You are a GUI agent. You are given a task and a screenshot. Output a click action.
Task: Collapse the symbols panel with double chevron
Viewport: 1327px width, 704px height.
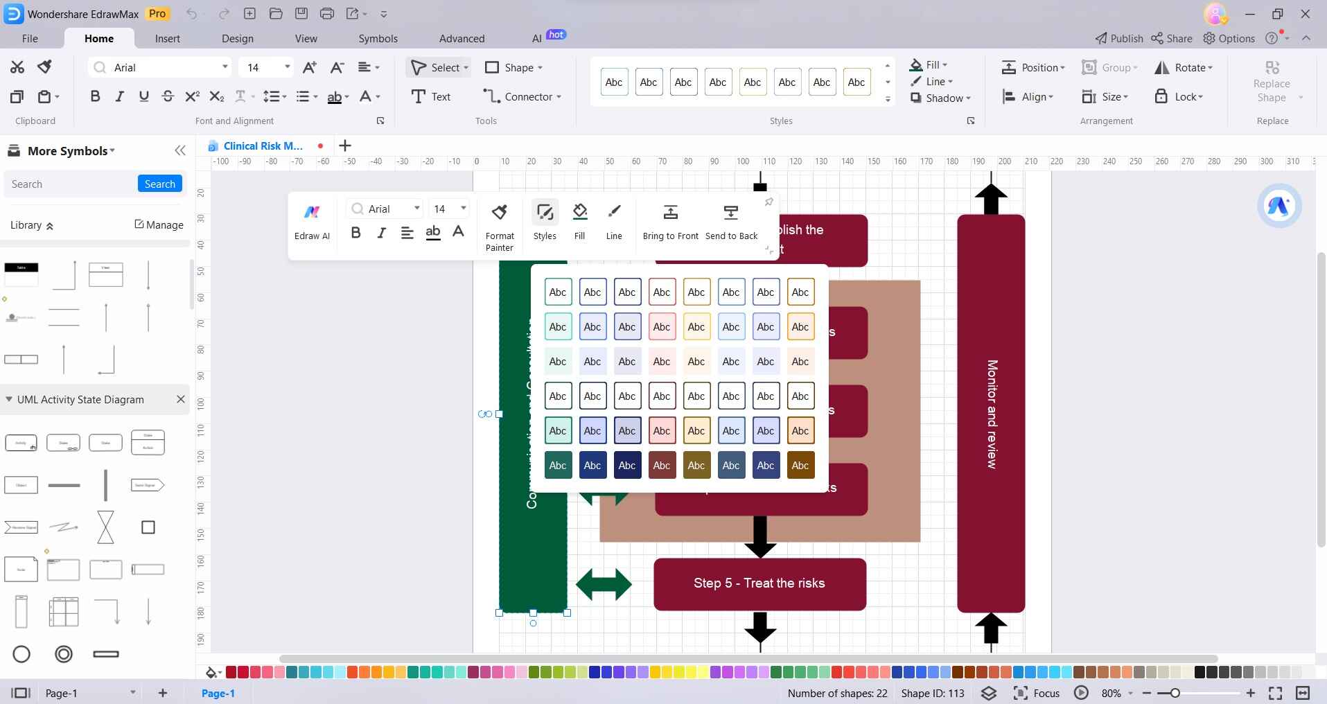[180, 150]
